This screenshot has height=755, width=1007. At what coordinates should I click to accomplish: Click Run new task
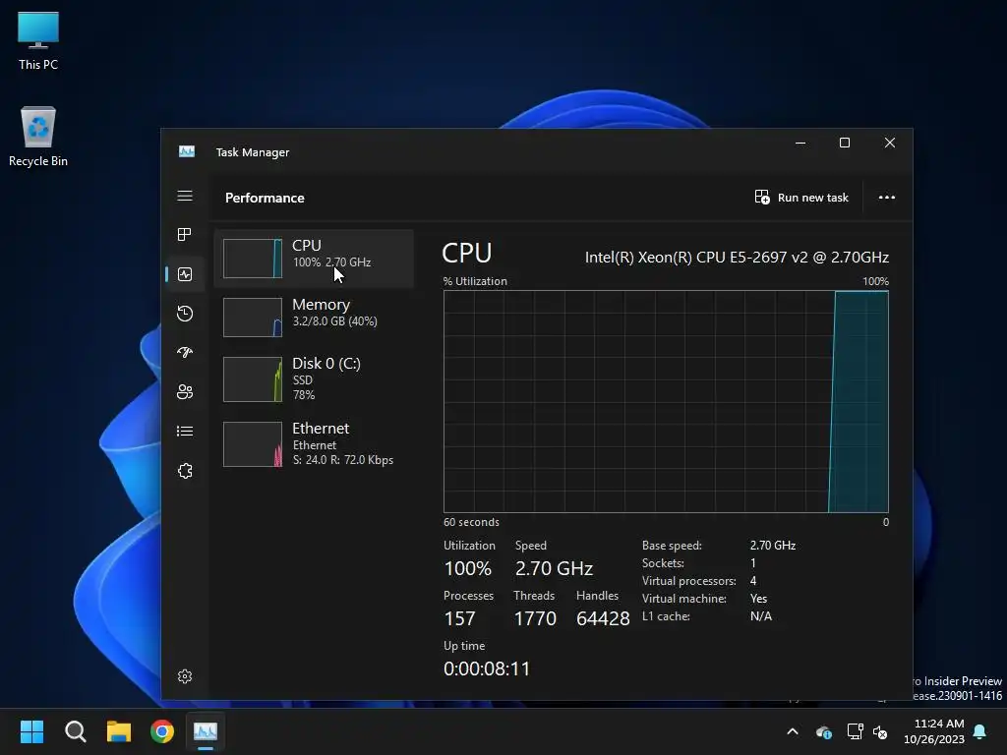point(801,197)
